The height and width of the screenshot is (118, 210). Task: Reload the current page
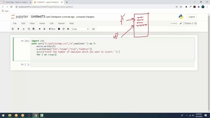tap(11, 7)
